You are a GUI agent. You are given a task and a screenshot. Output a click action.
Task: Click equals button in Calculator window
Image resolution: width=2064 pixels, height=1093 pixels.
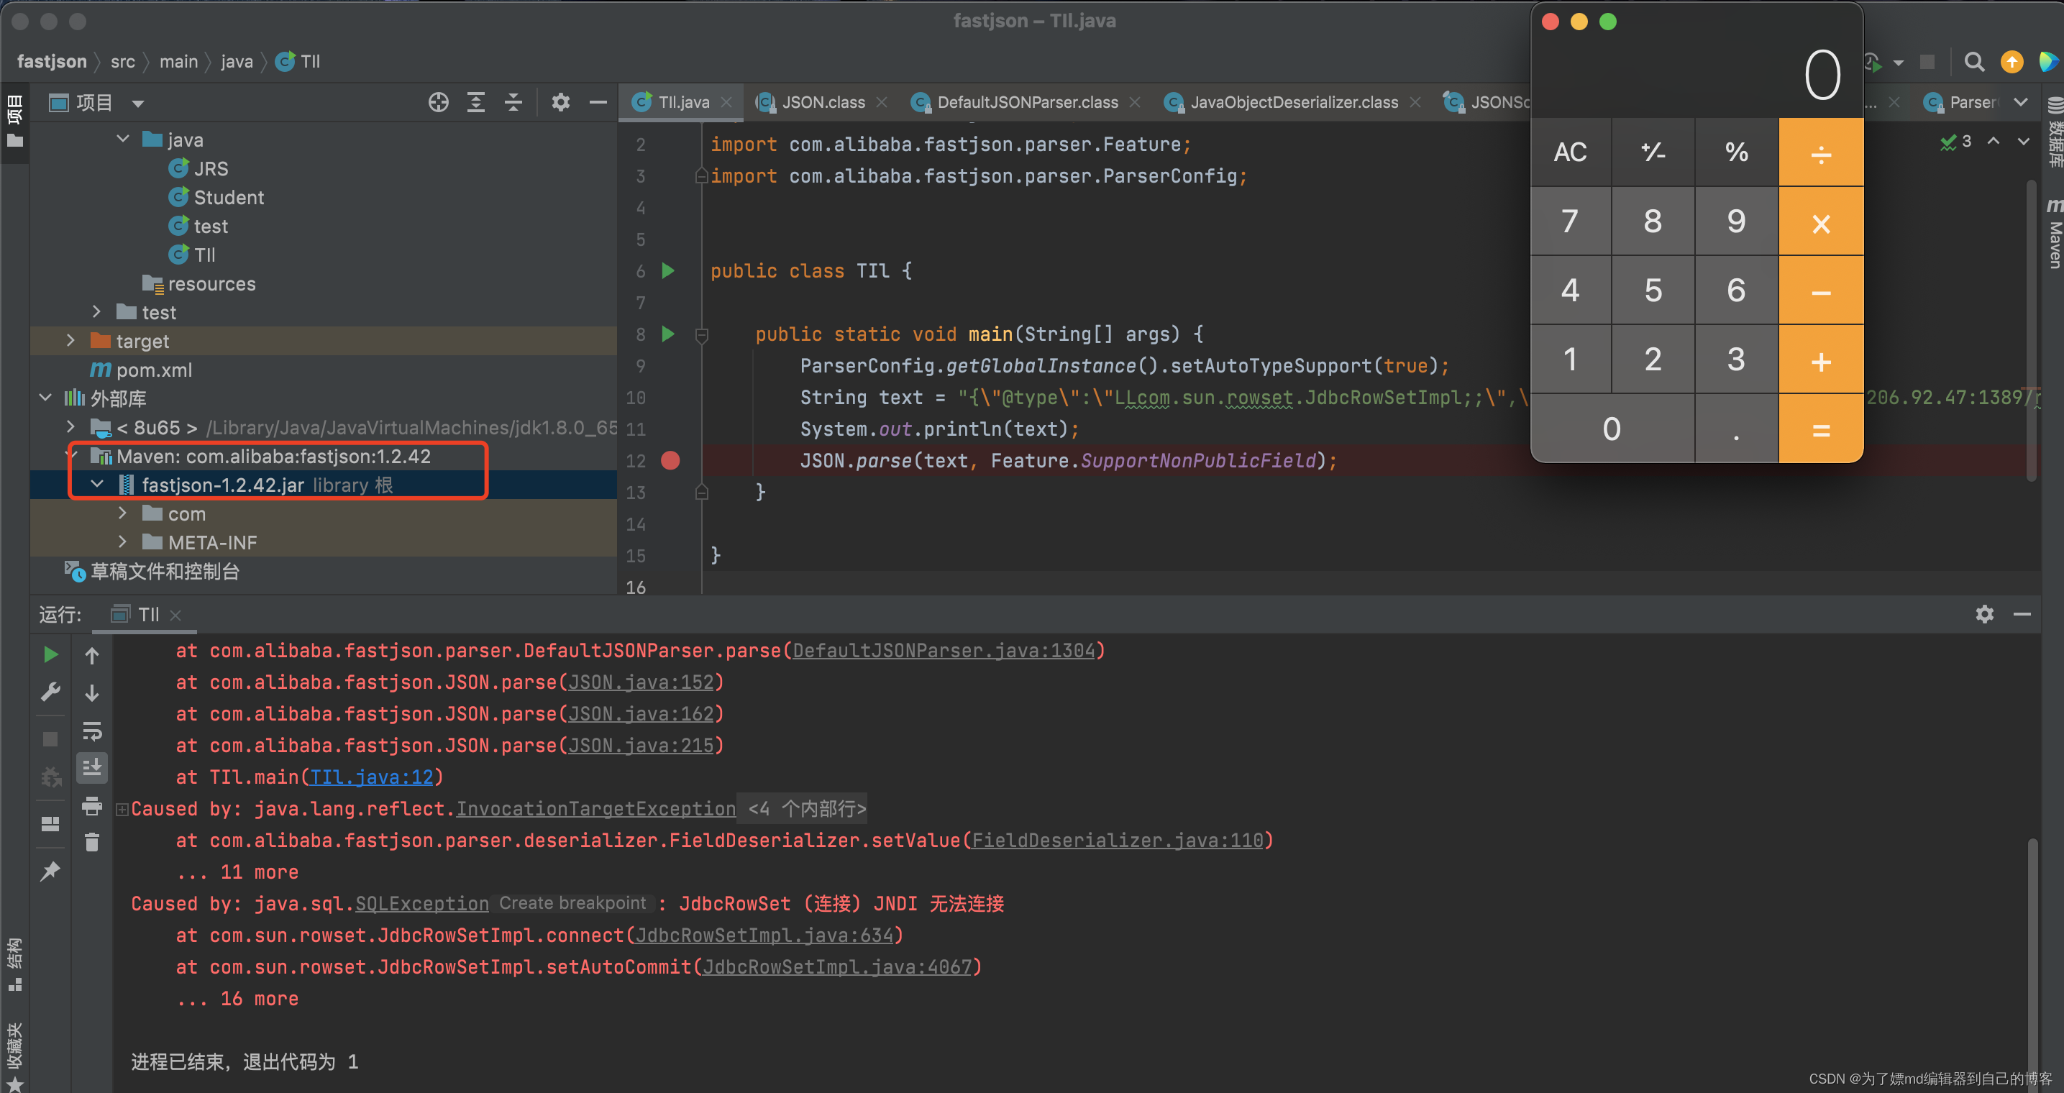point(1820,429)
